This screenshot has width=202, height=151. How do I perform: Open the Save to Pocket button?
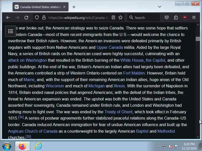click(x=167, y=17)
